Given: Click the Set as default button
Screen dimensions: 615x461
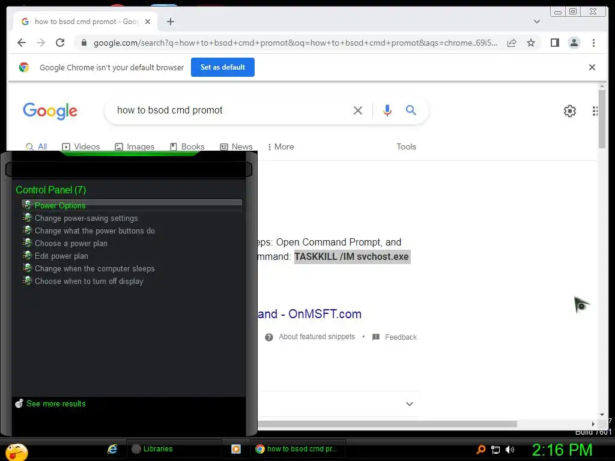Looking at the screenshot, I should pos(222,67).
